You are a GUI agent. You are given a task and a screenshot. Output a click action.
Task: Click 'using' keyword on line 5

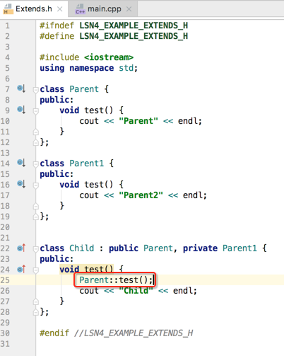[52, 68]
